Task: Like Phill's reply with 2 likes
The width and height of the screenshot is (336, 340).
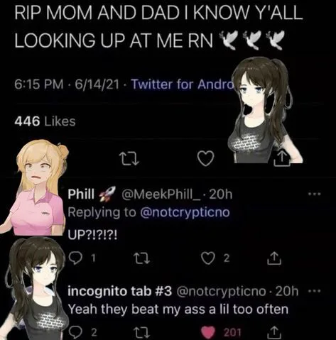Action: click(x=207, y=258)
